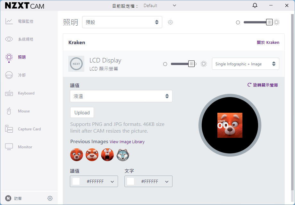Select the angry red panda thumbnail
Screen dimensions: 295x205
[x=92, y=155]
